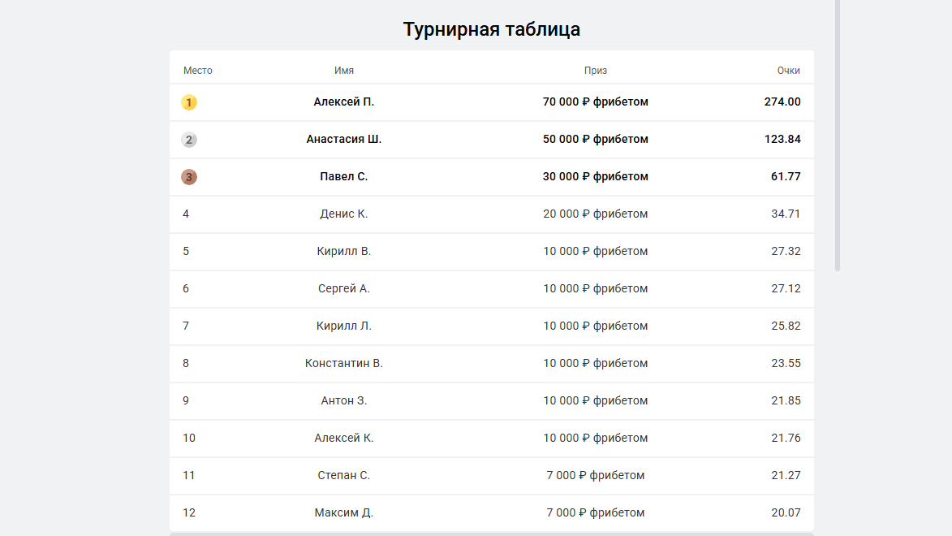The image size is (952, 536).
Task: Click the score 25.82
Action: point(786,326)
